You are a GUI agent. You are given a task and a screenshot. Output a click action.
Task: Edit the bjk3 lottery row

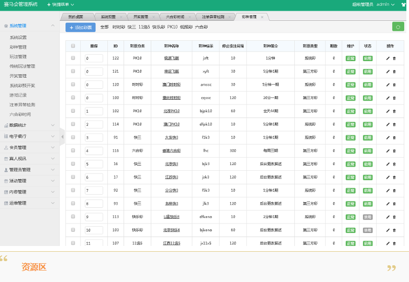point(388,164)
